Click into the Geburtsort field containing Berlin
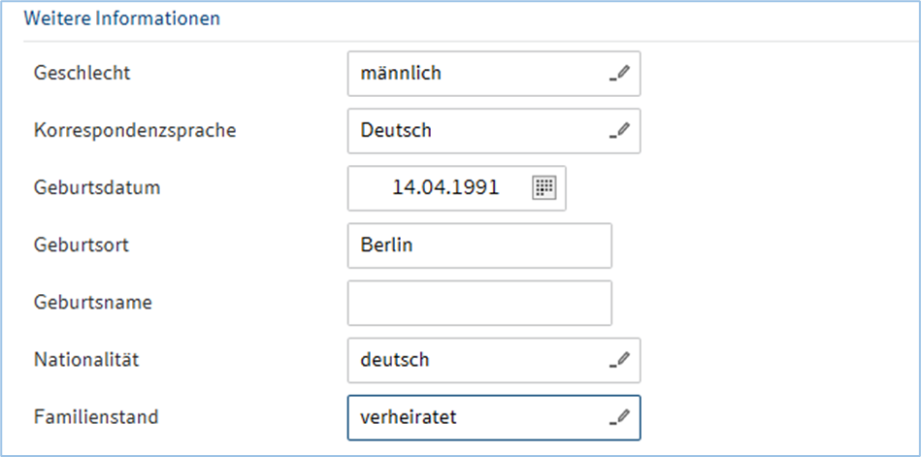The image size is (921, 457). [x=479, y=245]
